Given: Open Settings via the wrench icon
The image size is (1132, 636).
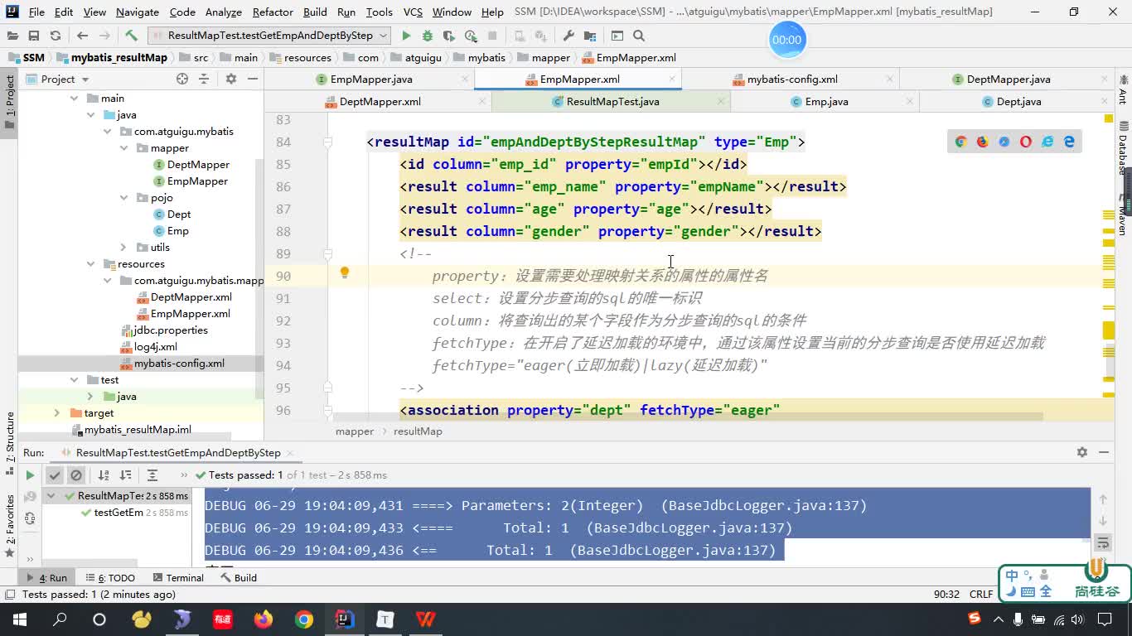Looking at the screenshot, I should coord(568,36).
